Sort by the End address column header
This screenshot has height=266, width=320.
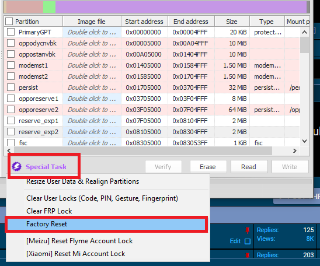pos(191,22)
